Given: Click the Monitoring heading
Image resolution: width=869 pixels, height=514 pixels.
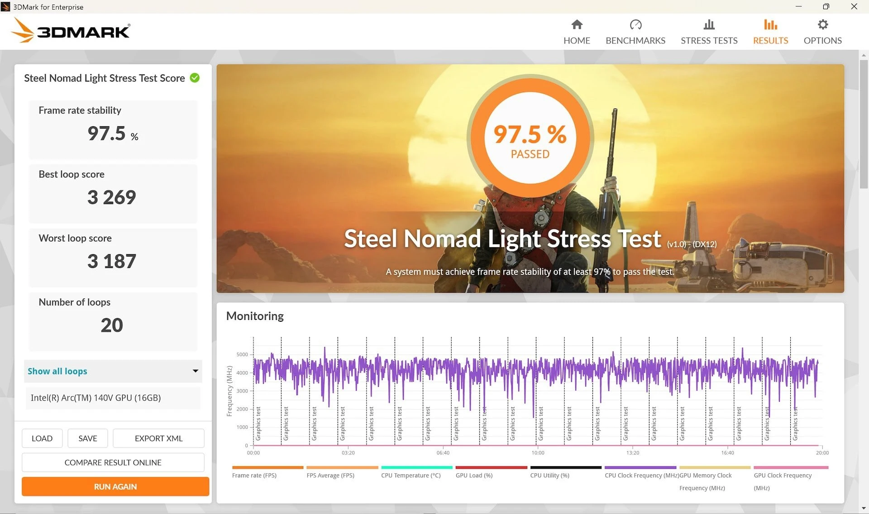Looking at the screenshot, I should [x=255, y=316].
